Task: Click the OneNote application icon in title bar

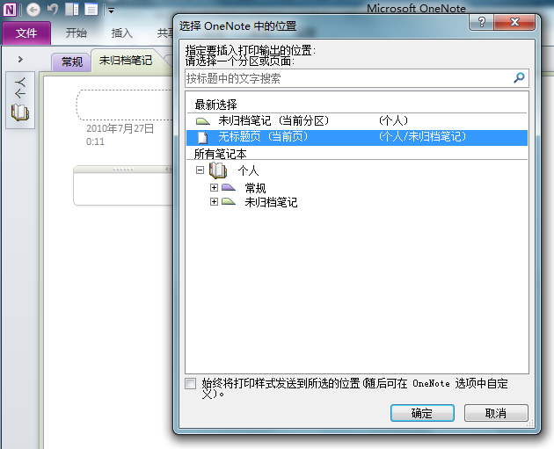Action: tap(11, 11)
